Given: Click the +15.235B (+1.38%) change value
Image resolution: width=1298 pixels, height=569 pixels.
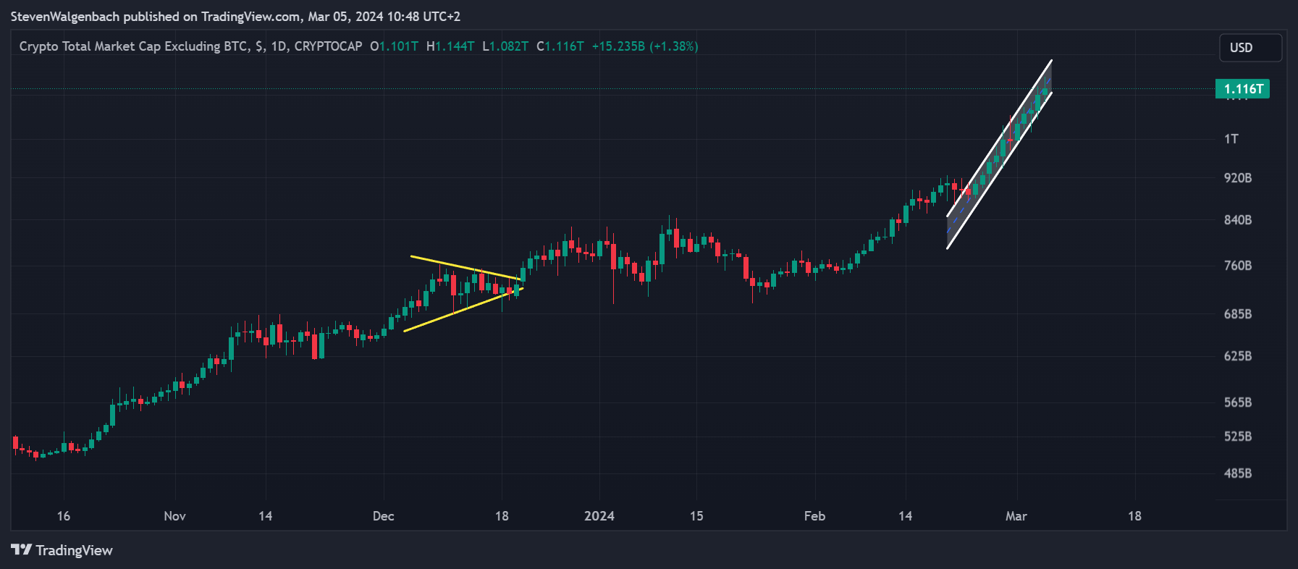Looking at the screenshot, I should (x=645, y=46).
